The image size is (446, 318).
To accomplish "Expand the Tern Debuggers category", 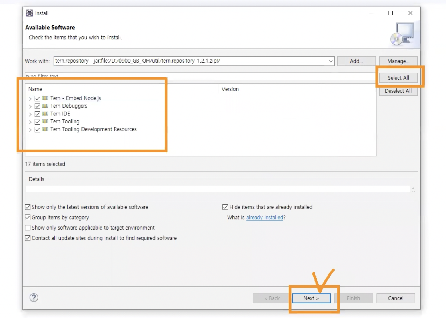I will [30, 106].
